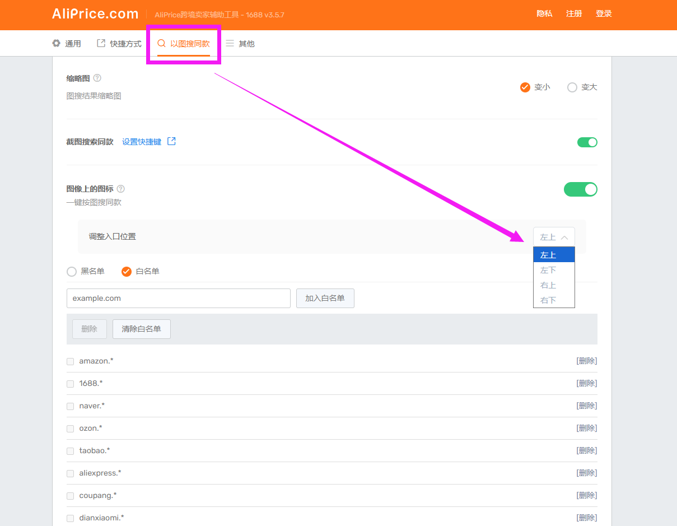Click the example.com domain input field
677x526 pixels.
[178, 299]
